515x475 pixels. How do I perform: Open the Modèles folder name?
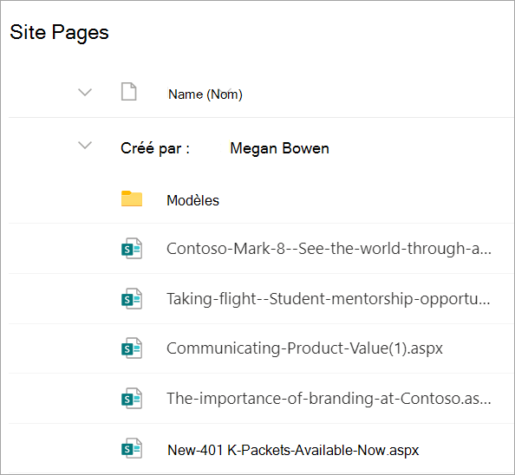[192, 200]
